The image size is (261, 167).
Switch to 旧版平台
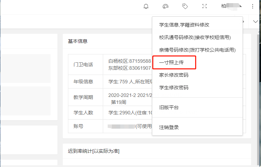[x=169, y=107]
